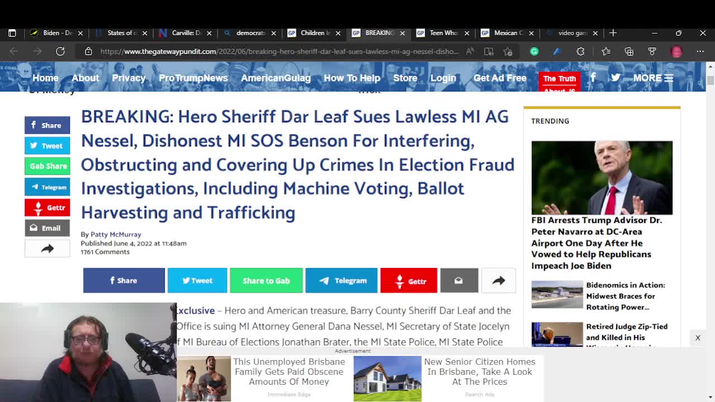
Task: Expand the MORE hamburger menu
Action: pos(653,78)
